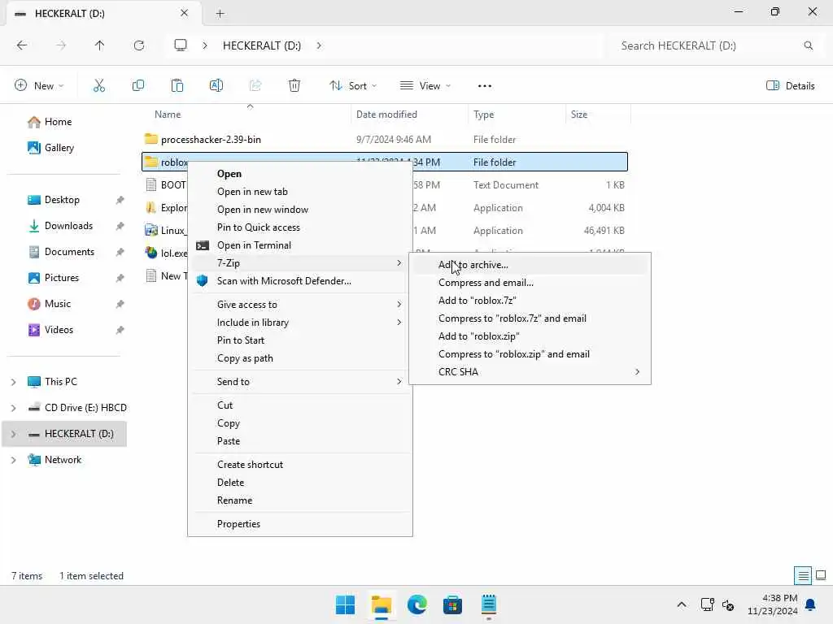Image resolution: width=833 pixels, height=624 pixels.
Task: Close the HECKERALT (D:) tab
Action: [x=184, y=13]
